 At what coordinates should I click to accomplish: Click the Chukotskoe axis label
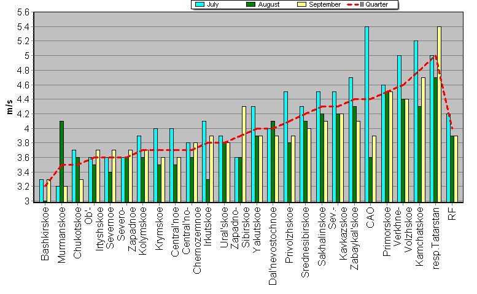point(77,233)
